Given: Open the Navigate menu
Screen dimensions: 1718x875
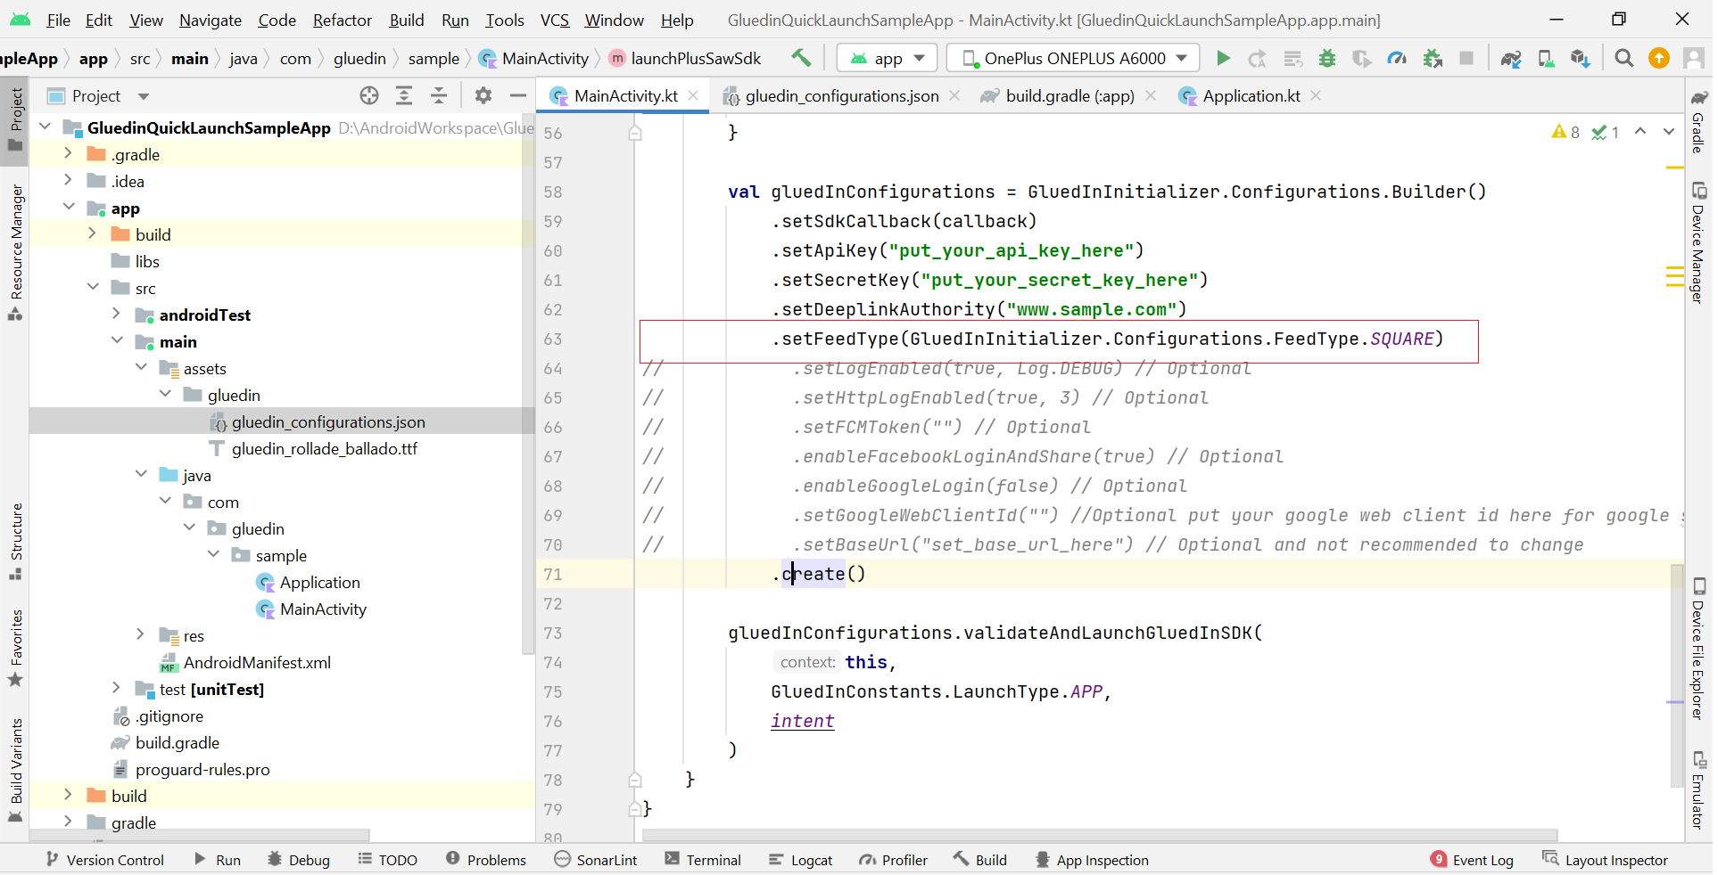Looking at the screenshot, I should click(211, 20).
